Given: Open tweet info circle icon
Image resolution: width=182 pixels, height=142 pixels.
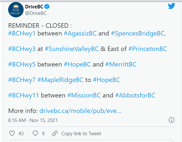Looking at the screenshot, I should (x=171, y=120).
